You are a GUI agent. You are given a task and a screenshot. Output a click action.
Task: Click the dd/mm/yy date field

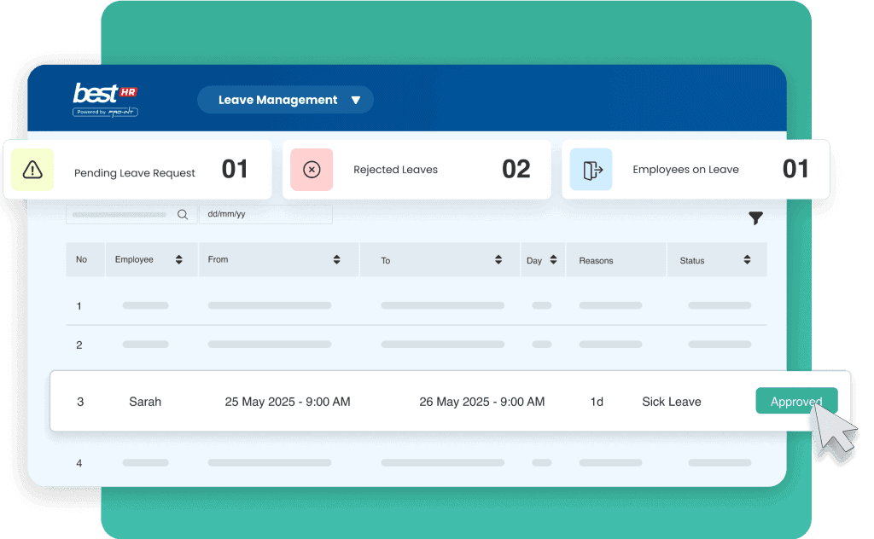[265, 215]
